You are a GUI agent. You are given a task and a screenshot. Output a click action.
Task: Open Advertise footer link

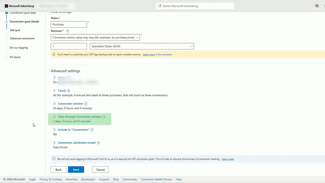coord(71,180)
